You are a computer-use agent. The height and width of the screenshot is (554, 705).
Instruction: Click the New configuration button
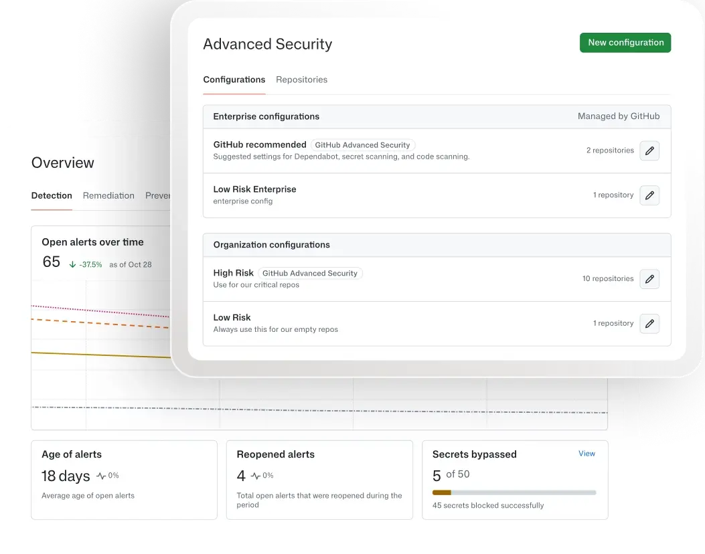coord(625,43)
